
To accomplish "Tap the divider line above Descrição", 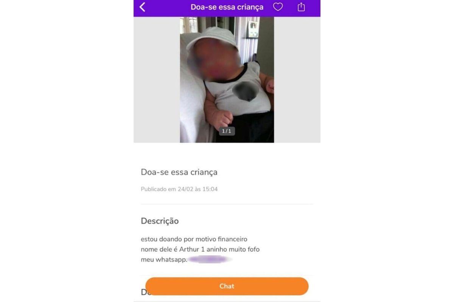I will (227, 204).
